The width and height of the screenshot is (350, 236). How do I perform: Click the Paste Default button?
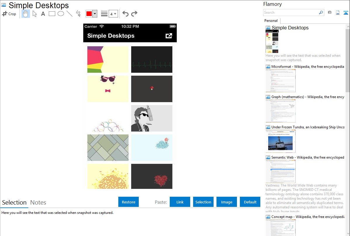pyautogui.click(x=250, y=202)
